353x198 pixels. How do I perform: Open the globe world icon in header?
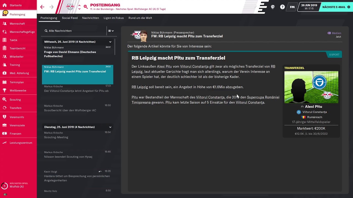[x=273, y=7]
